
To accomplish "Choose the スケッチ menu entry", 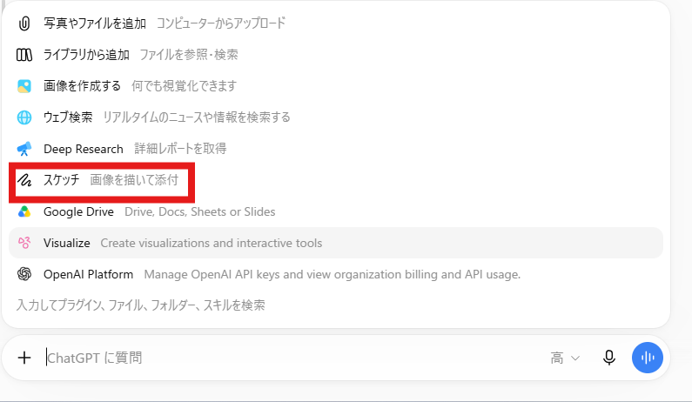I will pyautogui.click(x=336, y=180).
